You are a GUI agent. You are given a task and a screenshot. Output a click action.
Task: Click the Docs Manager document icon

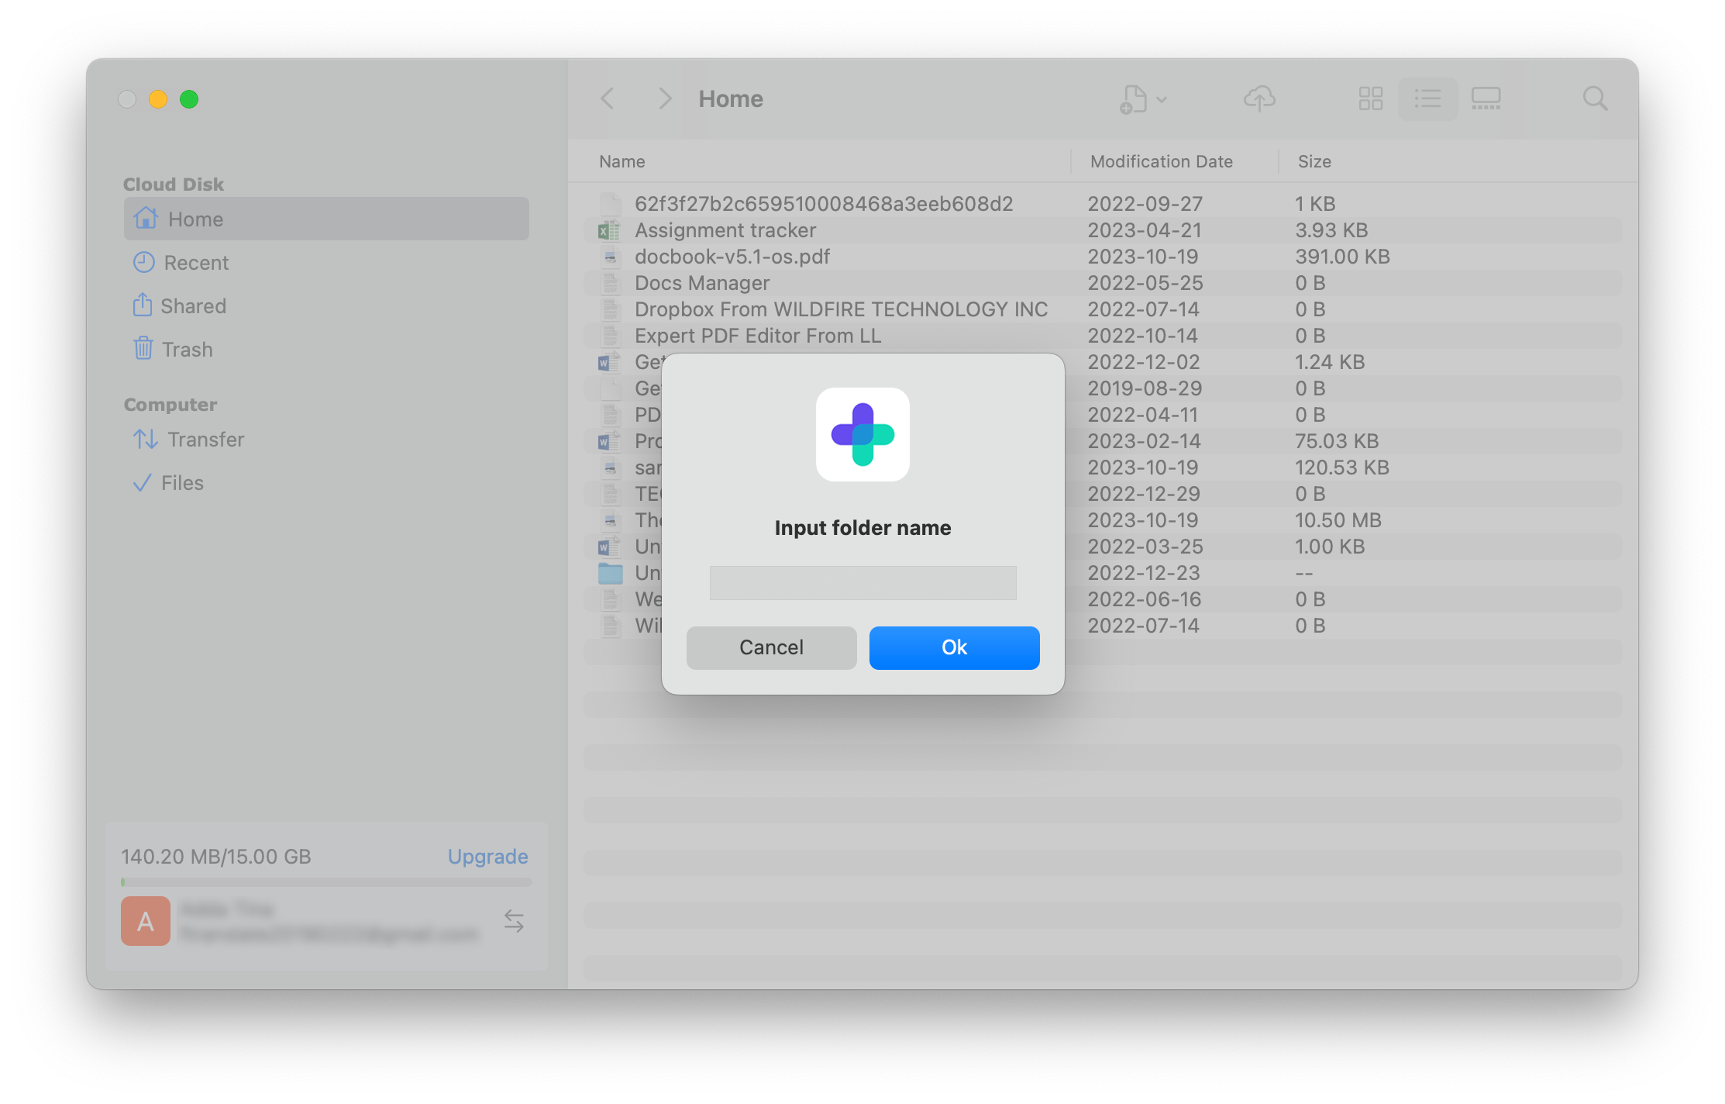pyautogui.click(x=610, y=283)
